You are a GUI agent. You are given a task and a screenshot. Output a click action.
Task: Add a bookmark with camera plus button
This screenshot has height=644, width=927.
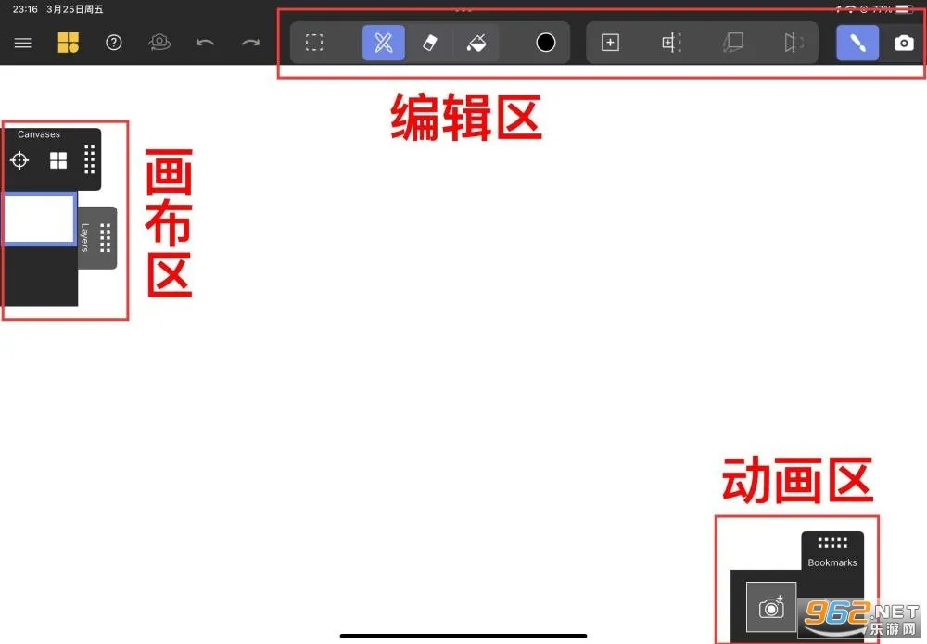[x=771, y=607]
